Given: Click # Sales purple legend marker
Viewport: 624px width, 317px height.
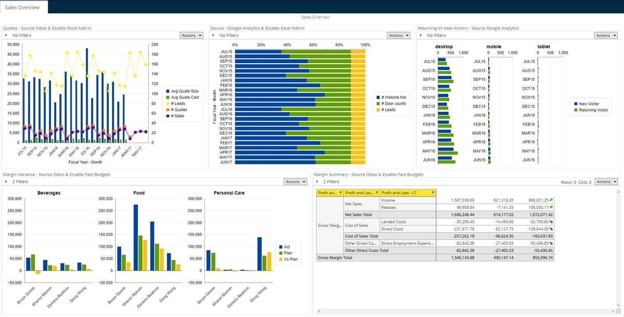Looking at the screenshot, I should [x=167, y=116].
